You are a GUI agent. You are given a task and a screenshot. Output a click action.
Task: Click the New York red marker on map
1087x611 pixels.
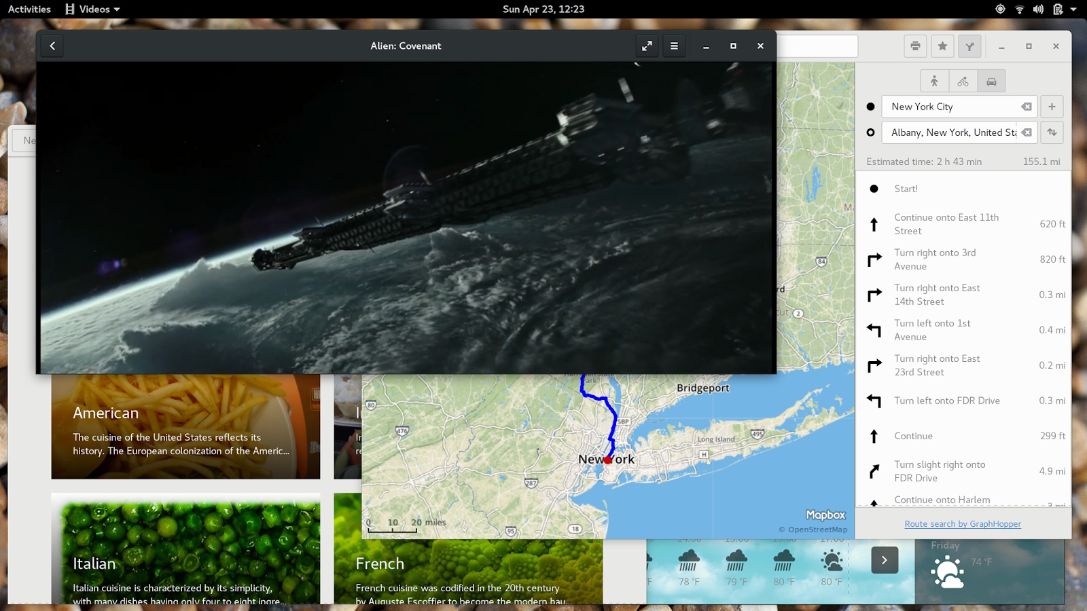(608, 460)
